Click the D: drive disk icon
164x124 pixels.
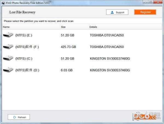pyautogui.click(x=8, y=70)
